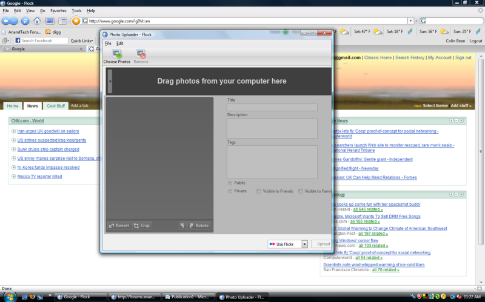Click the orange star favorites icon
Image resolution: width=485 pixels, height=302 pixels.
(x=76, y=21)
